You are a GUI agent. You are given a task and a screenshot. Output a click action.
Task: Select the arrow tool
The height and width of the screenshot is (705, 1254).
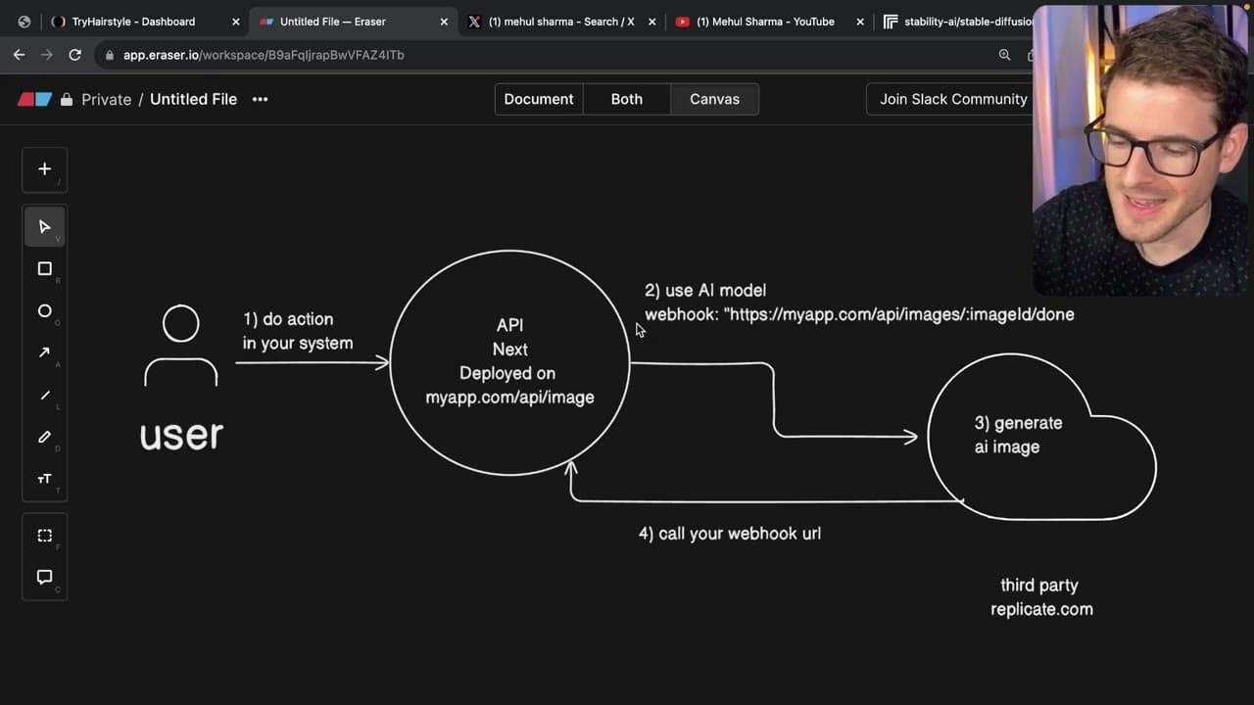(44, 353)
